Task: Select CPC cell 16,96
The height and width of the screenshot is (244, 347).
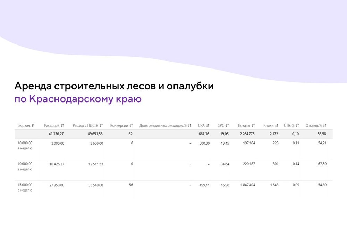Action: (225, 185)
